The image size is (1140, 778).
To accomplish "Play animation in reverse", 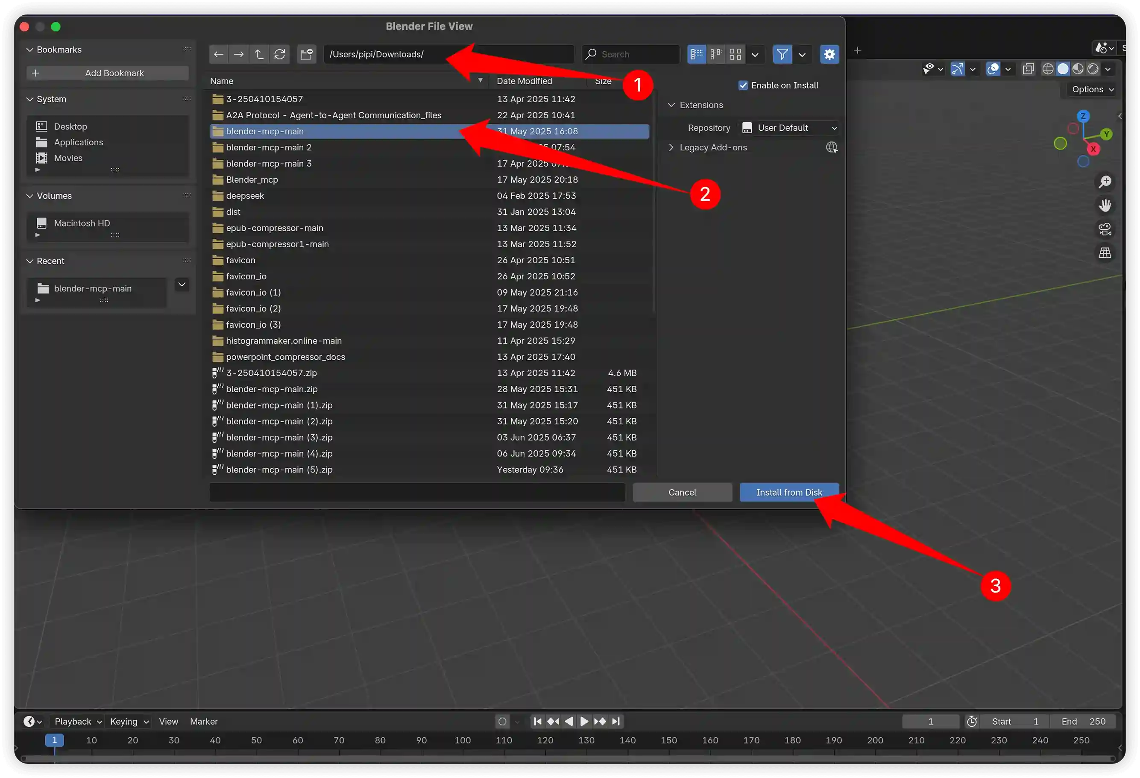I will point(569,722).
